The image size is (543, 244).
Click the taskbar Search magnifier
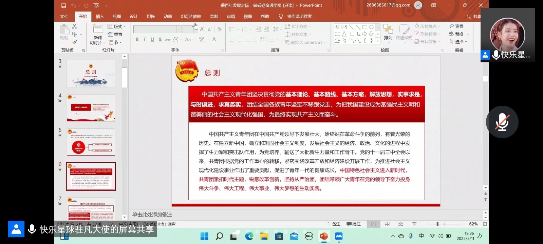point(219,236)
